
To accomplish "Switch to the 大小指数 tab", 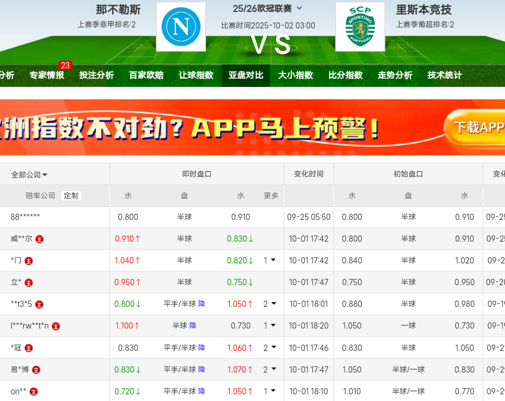I will 295,75.
